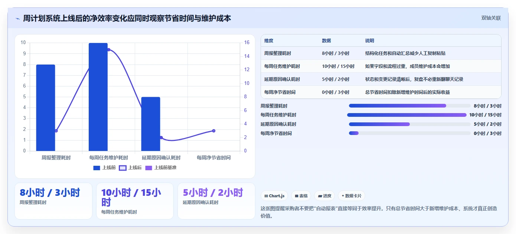
Task: Click the 每周任务维护耗时 progress bar
Action: (406, 115)
